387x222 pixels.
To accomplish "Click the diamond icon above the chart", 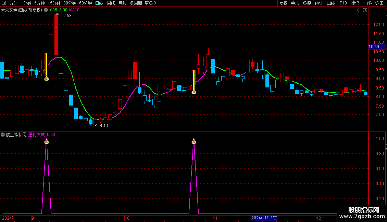I will (359, 10).
